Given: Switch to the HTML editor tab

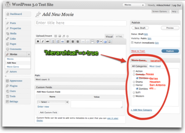Looking at the screenshot, I should point(119,37).
